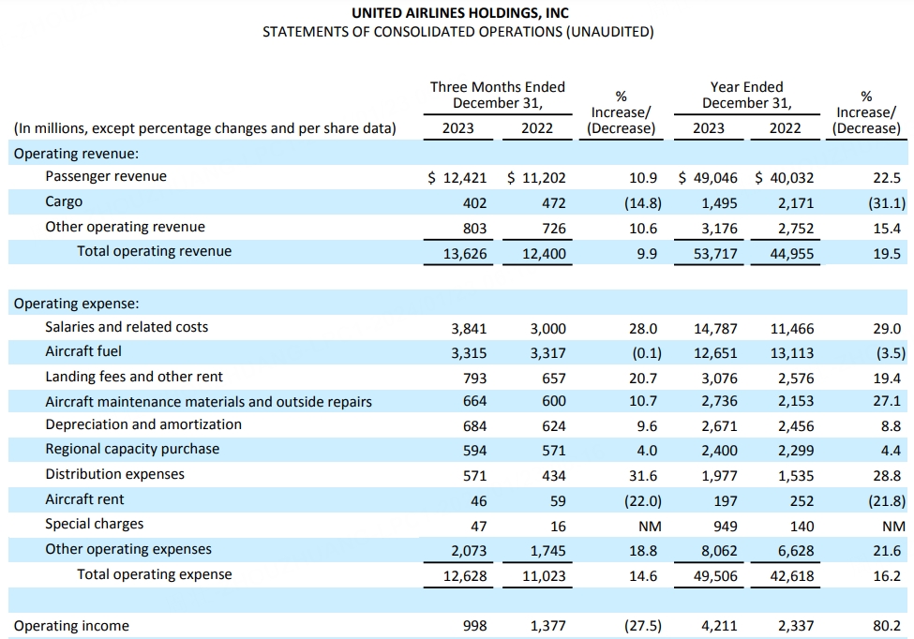Select Aircraft maintenance annual value '2,736'

click(719, 401)
